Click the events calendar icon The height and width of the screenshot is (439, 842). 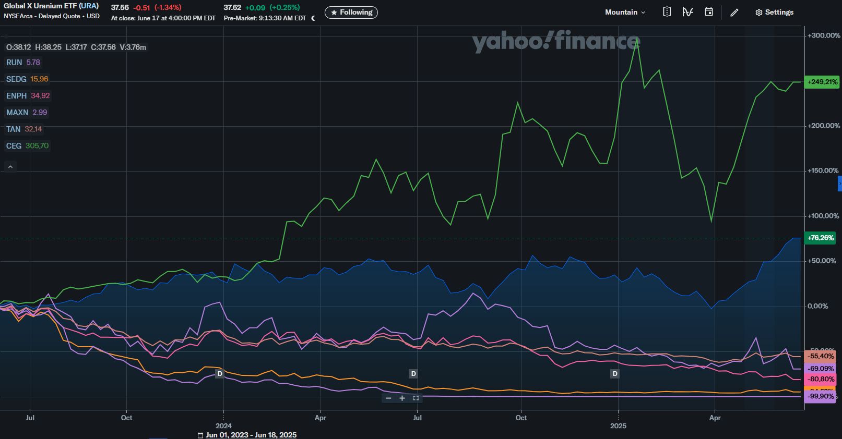[708, 12]
